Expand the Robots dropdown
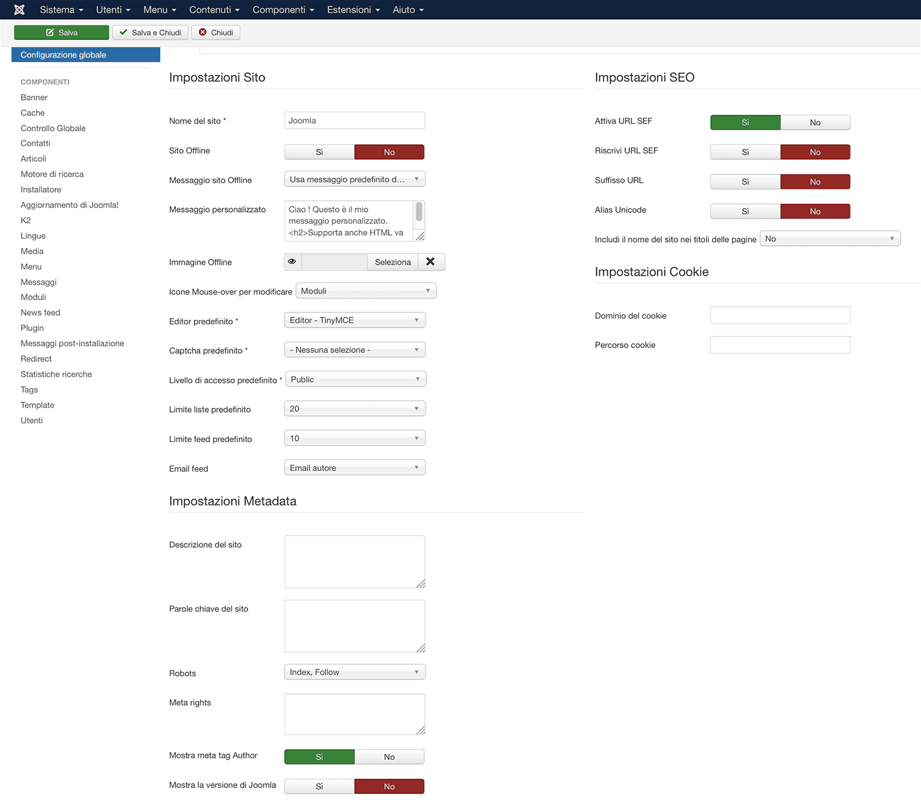 (354, 672)
